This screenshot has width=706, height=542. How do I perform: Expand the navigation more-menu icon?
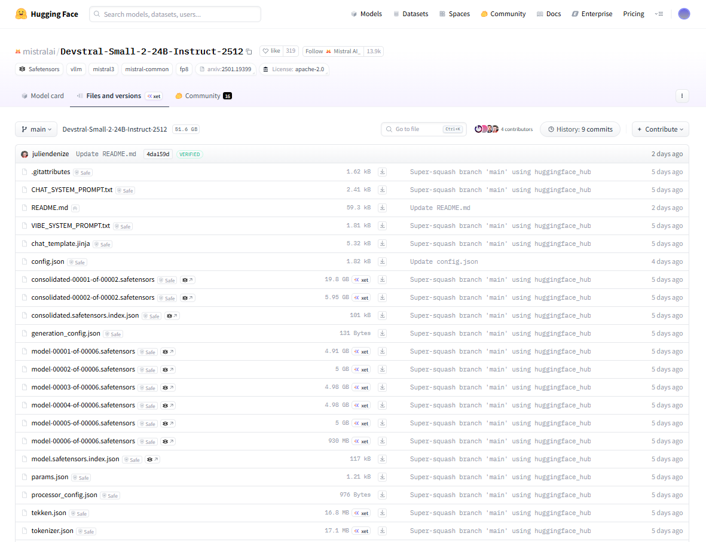pos(659,14)
